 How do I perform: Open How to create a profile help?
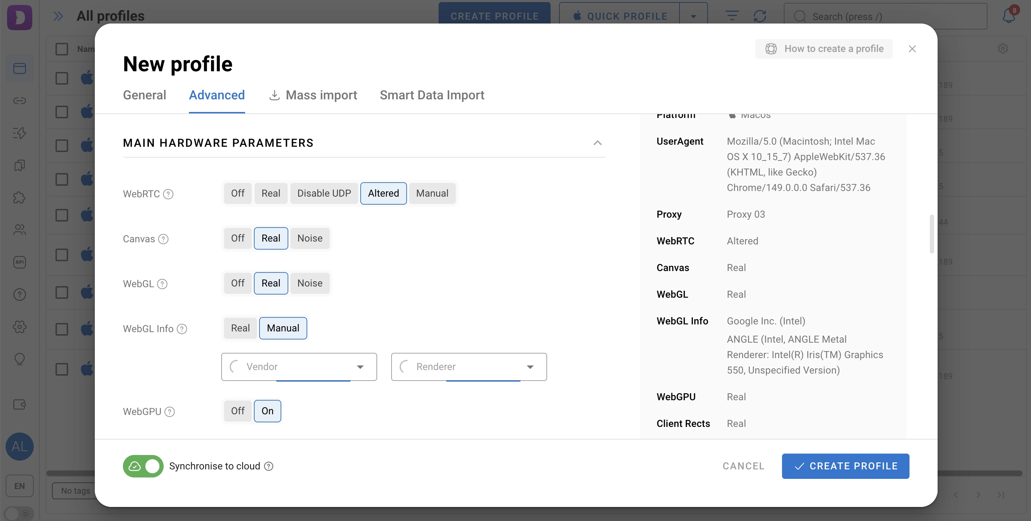[x=824, y=48]
